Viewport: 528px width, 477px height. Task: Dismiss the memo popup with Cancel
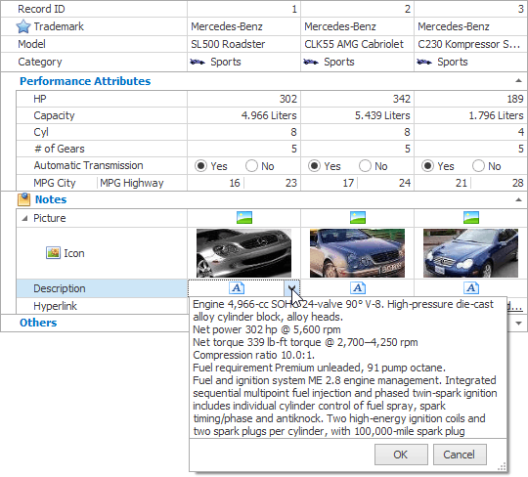(460, 455)
